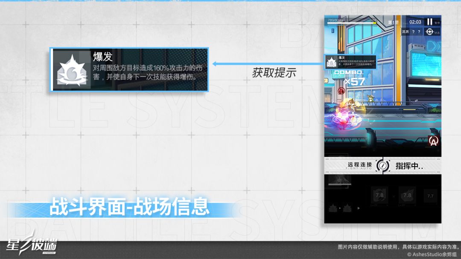Tap the small blue tag icon below health bar
Viewport: 461px width, 259px height.
pyautogui.click(x=333, y=31)
